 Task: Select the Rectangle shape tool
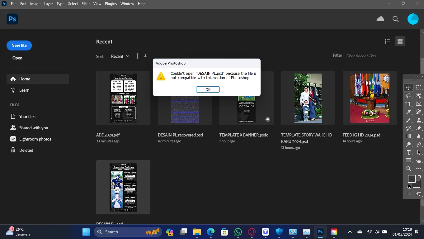click(x=408, y=160)
